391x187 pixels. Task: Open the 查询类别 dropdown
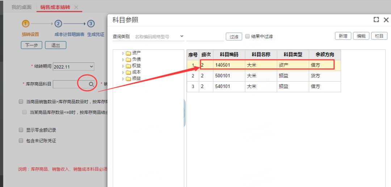[159, 36]
